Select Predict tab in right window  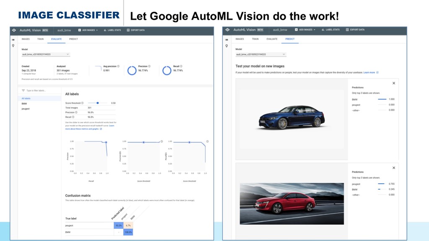(290, 39)
